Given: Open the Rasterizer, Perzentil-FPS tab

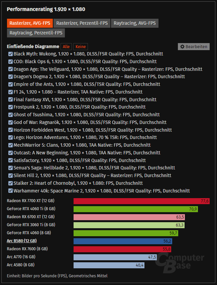Looking at the screenshot, I should pos(82,23).
